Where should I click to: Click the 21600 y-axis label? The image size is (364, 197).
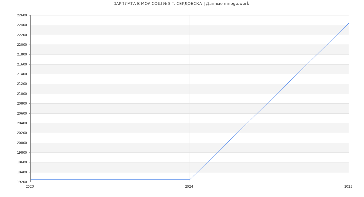pos(22,65)
